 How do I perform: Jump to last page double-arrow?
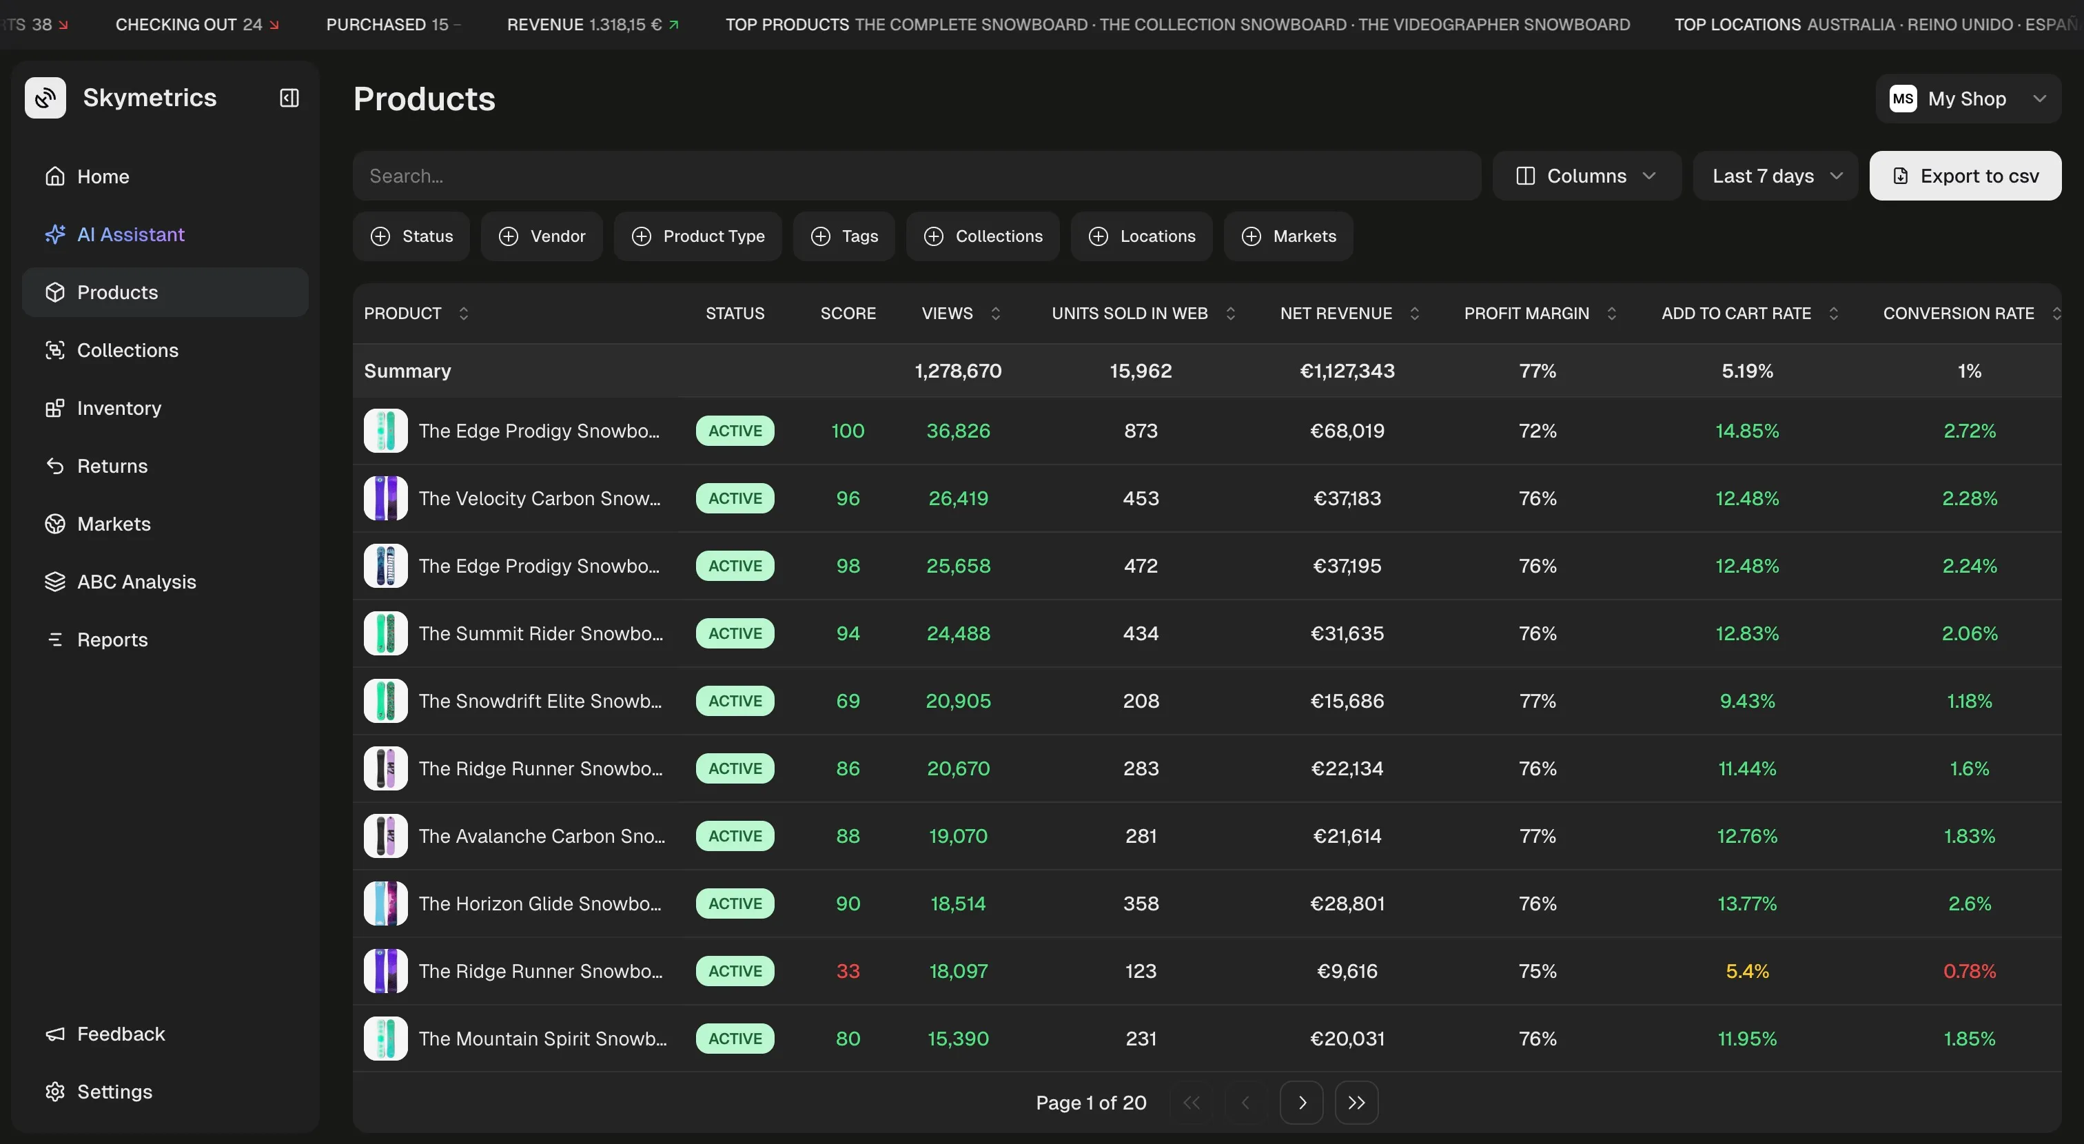pyautogui.click(x=1356, y=1102)
